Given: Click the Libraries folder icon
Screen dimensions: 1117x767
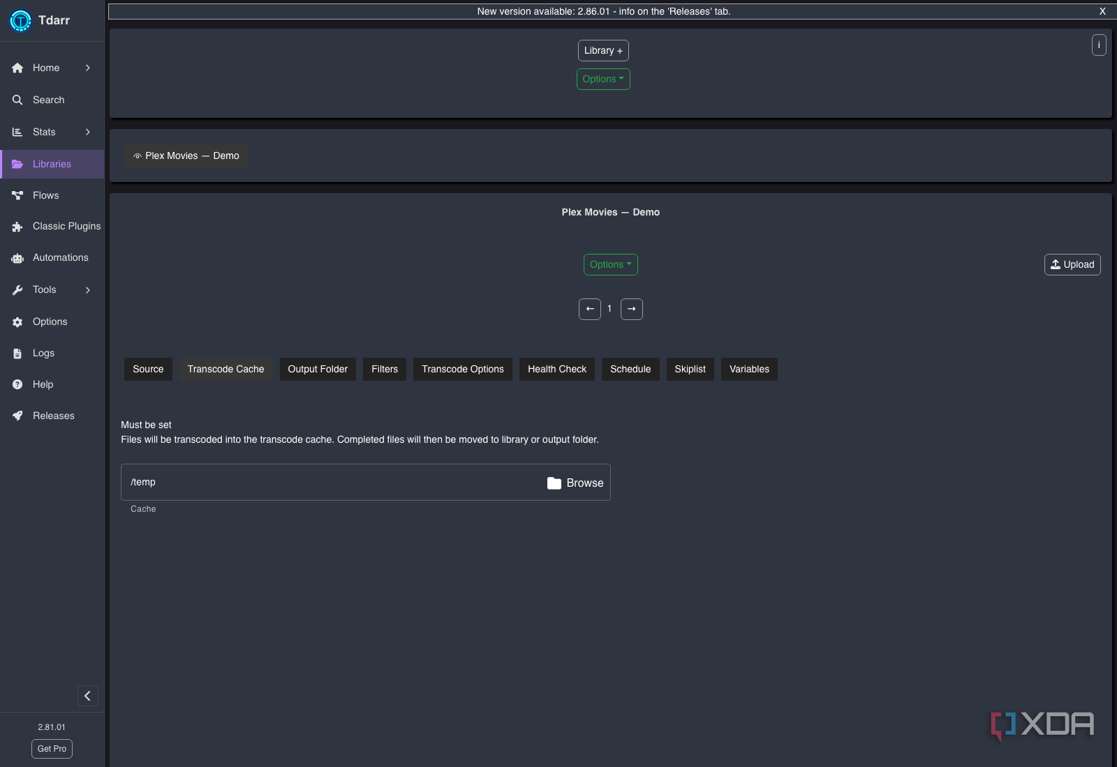Looking at the screenshot, I should tap(17, 164).
